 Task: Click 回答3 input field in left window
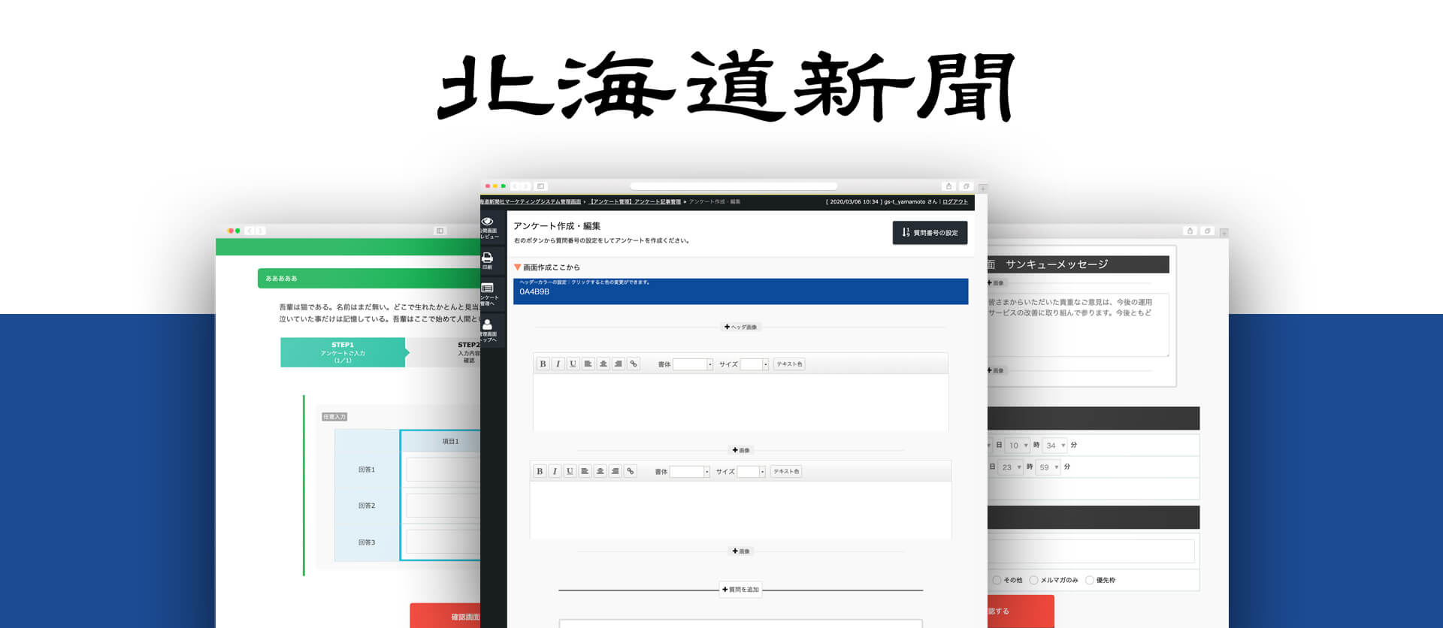443,542
